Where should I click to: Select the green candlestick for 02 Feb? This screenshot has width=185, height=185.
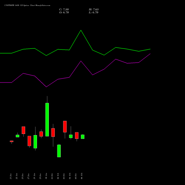tap(59, 151)
